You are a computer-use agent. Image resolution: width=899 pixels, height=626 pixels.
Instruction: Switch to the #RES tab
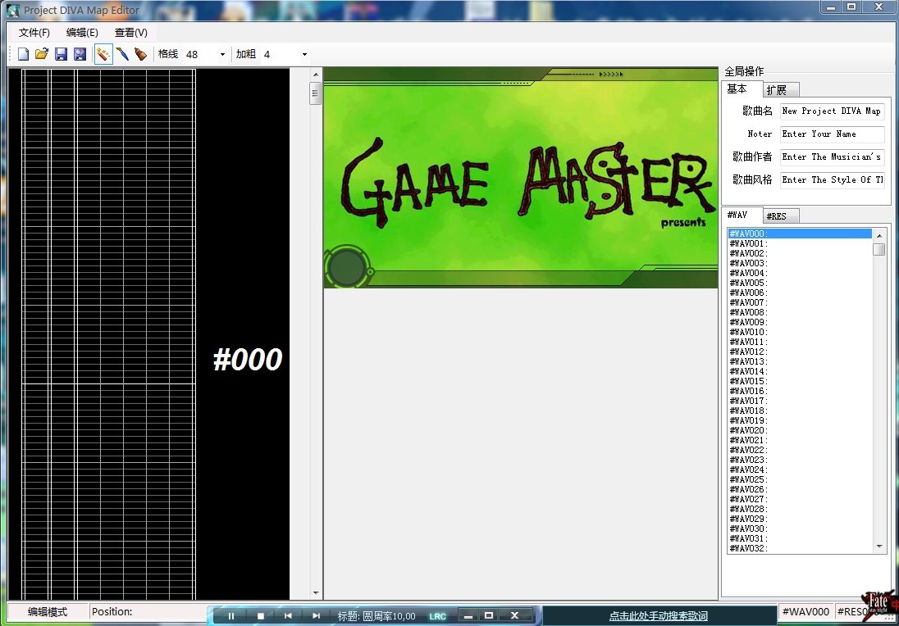pos(780,216)
